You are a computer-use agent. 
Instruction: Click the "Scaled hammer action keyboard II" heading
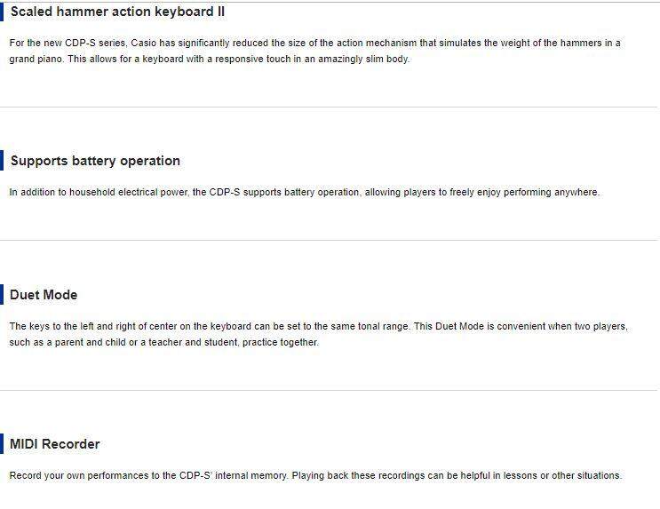tap(117, 12)
